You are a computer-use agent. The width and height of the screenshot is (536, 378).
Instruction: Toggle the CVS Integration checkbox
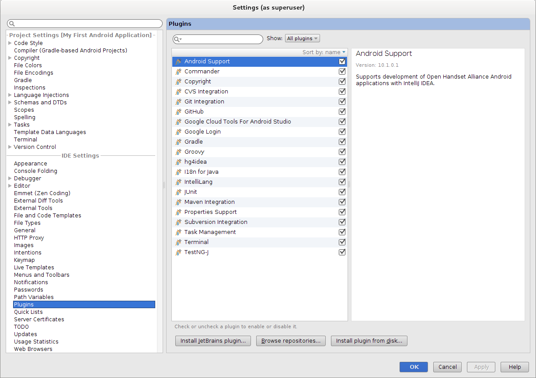pyautogui.click(x=342, y=92)
